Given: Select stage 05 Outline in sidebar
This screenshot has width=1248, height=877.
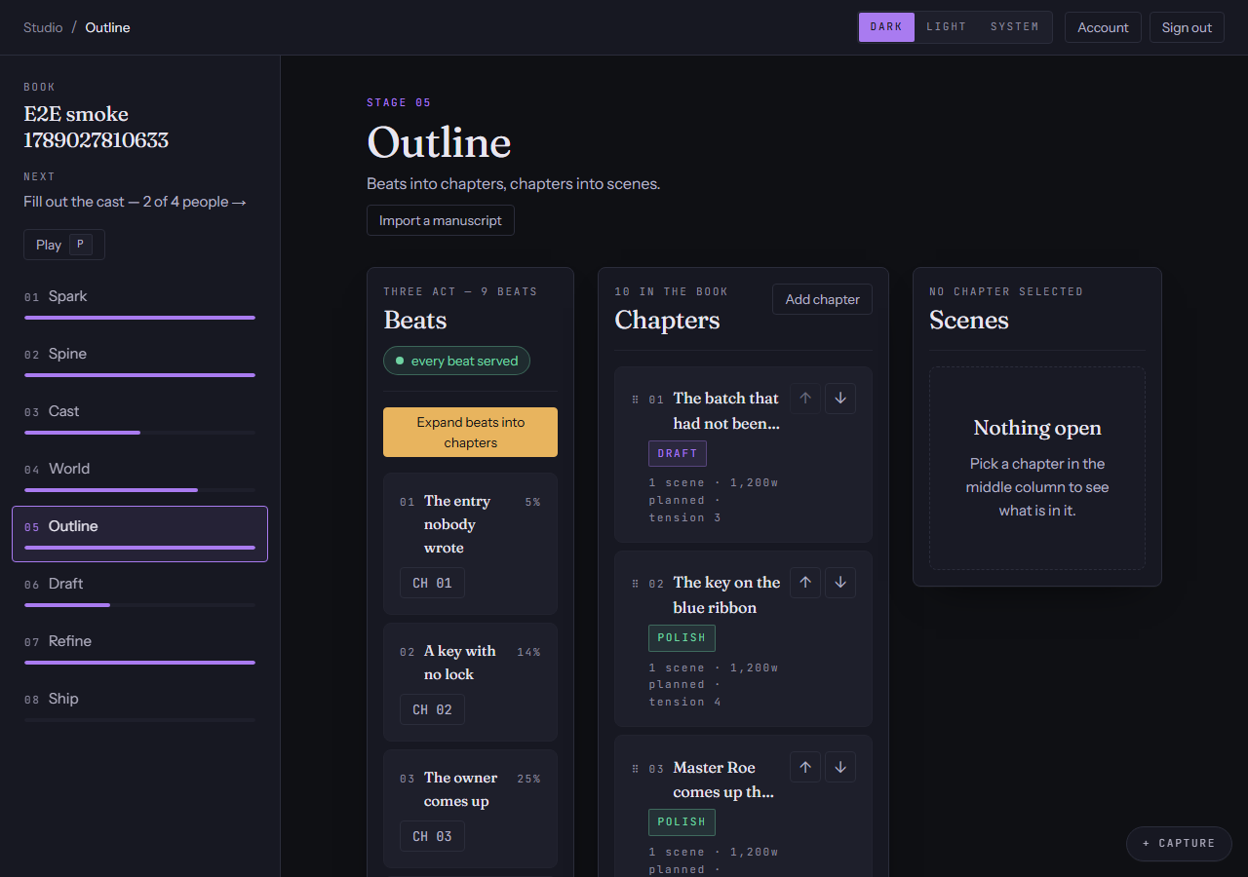Looking at the screenshot, I should tap(139, 533).
